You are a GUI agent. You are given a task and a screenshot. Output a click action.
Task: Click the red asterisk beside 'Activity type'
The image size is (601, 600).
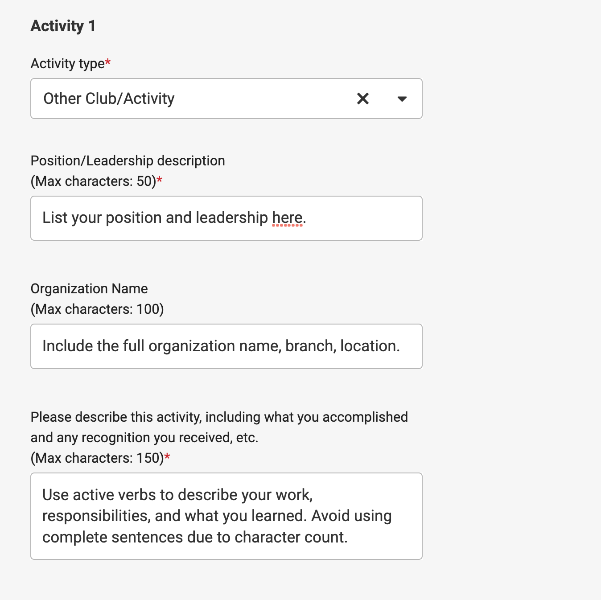pyautogui.click(x=108, y=63)
